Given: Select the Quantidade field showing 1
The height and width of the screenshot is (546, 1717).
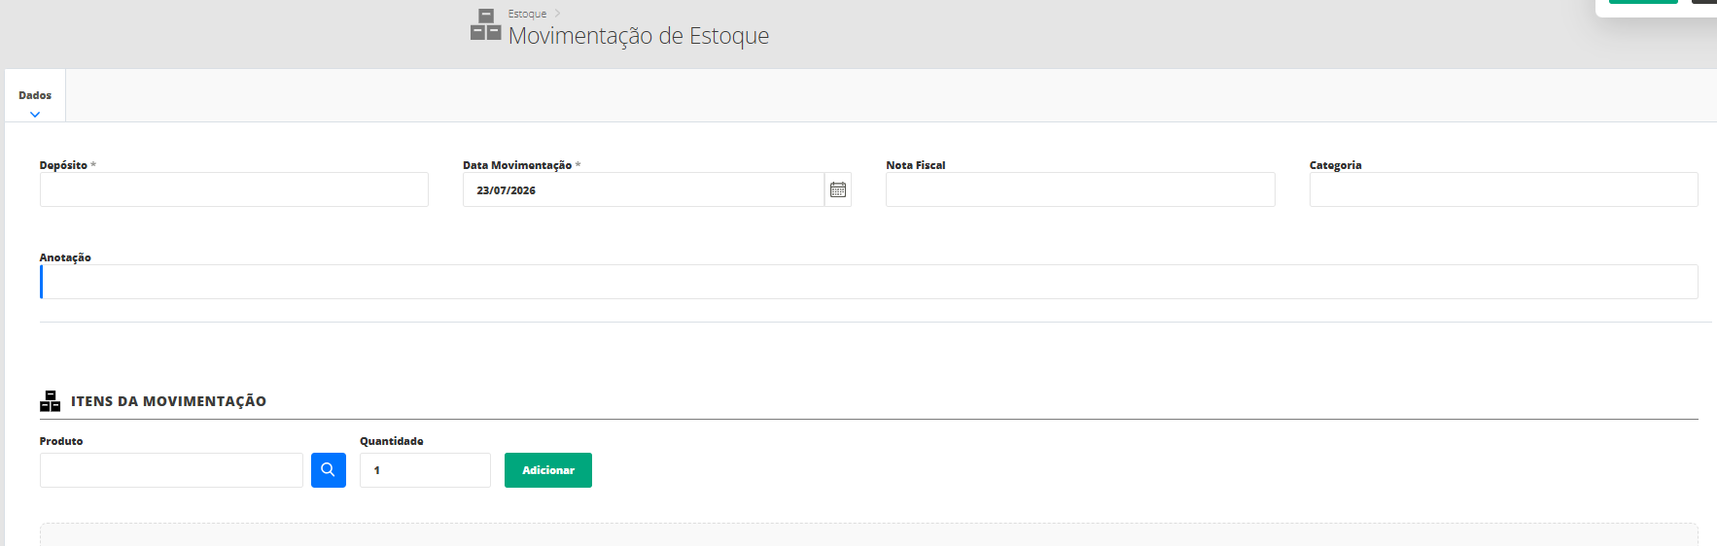Looking at the screenshot, I should click(425, 470).
